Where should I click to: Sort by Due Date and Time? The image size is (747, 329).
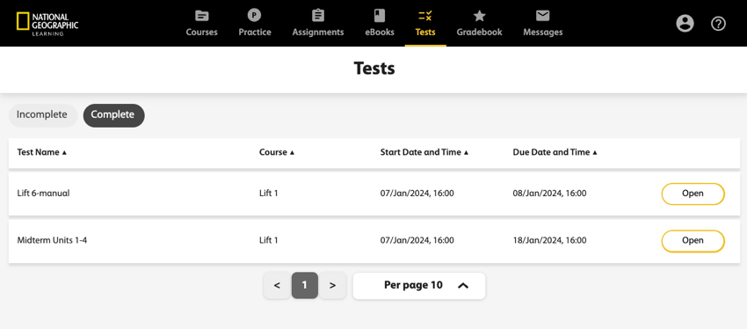555,152
